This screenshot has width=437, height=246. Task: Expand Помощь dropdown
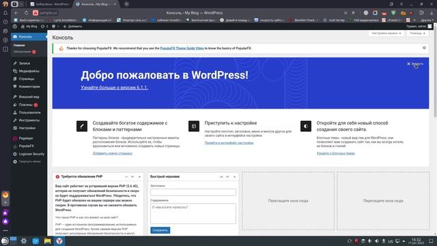(417, 33)
